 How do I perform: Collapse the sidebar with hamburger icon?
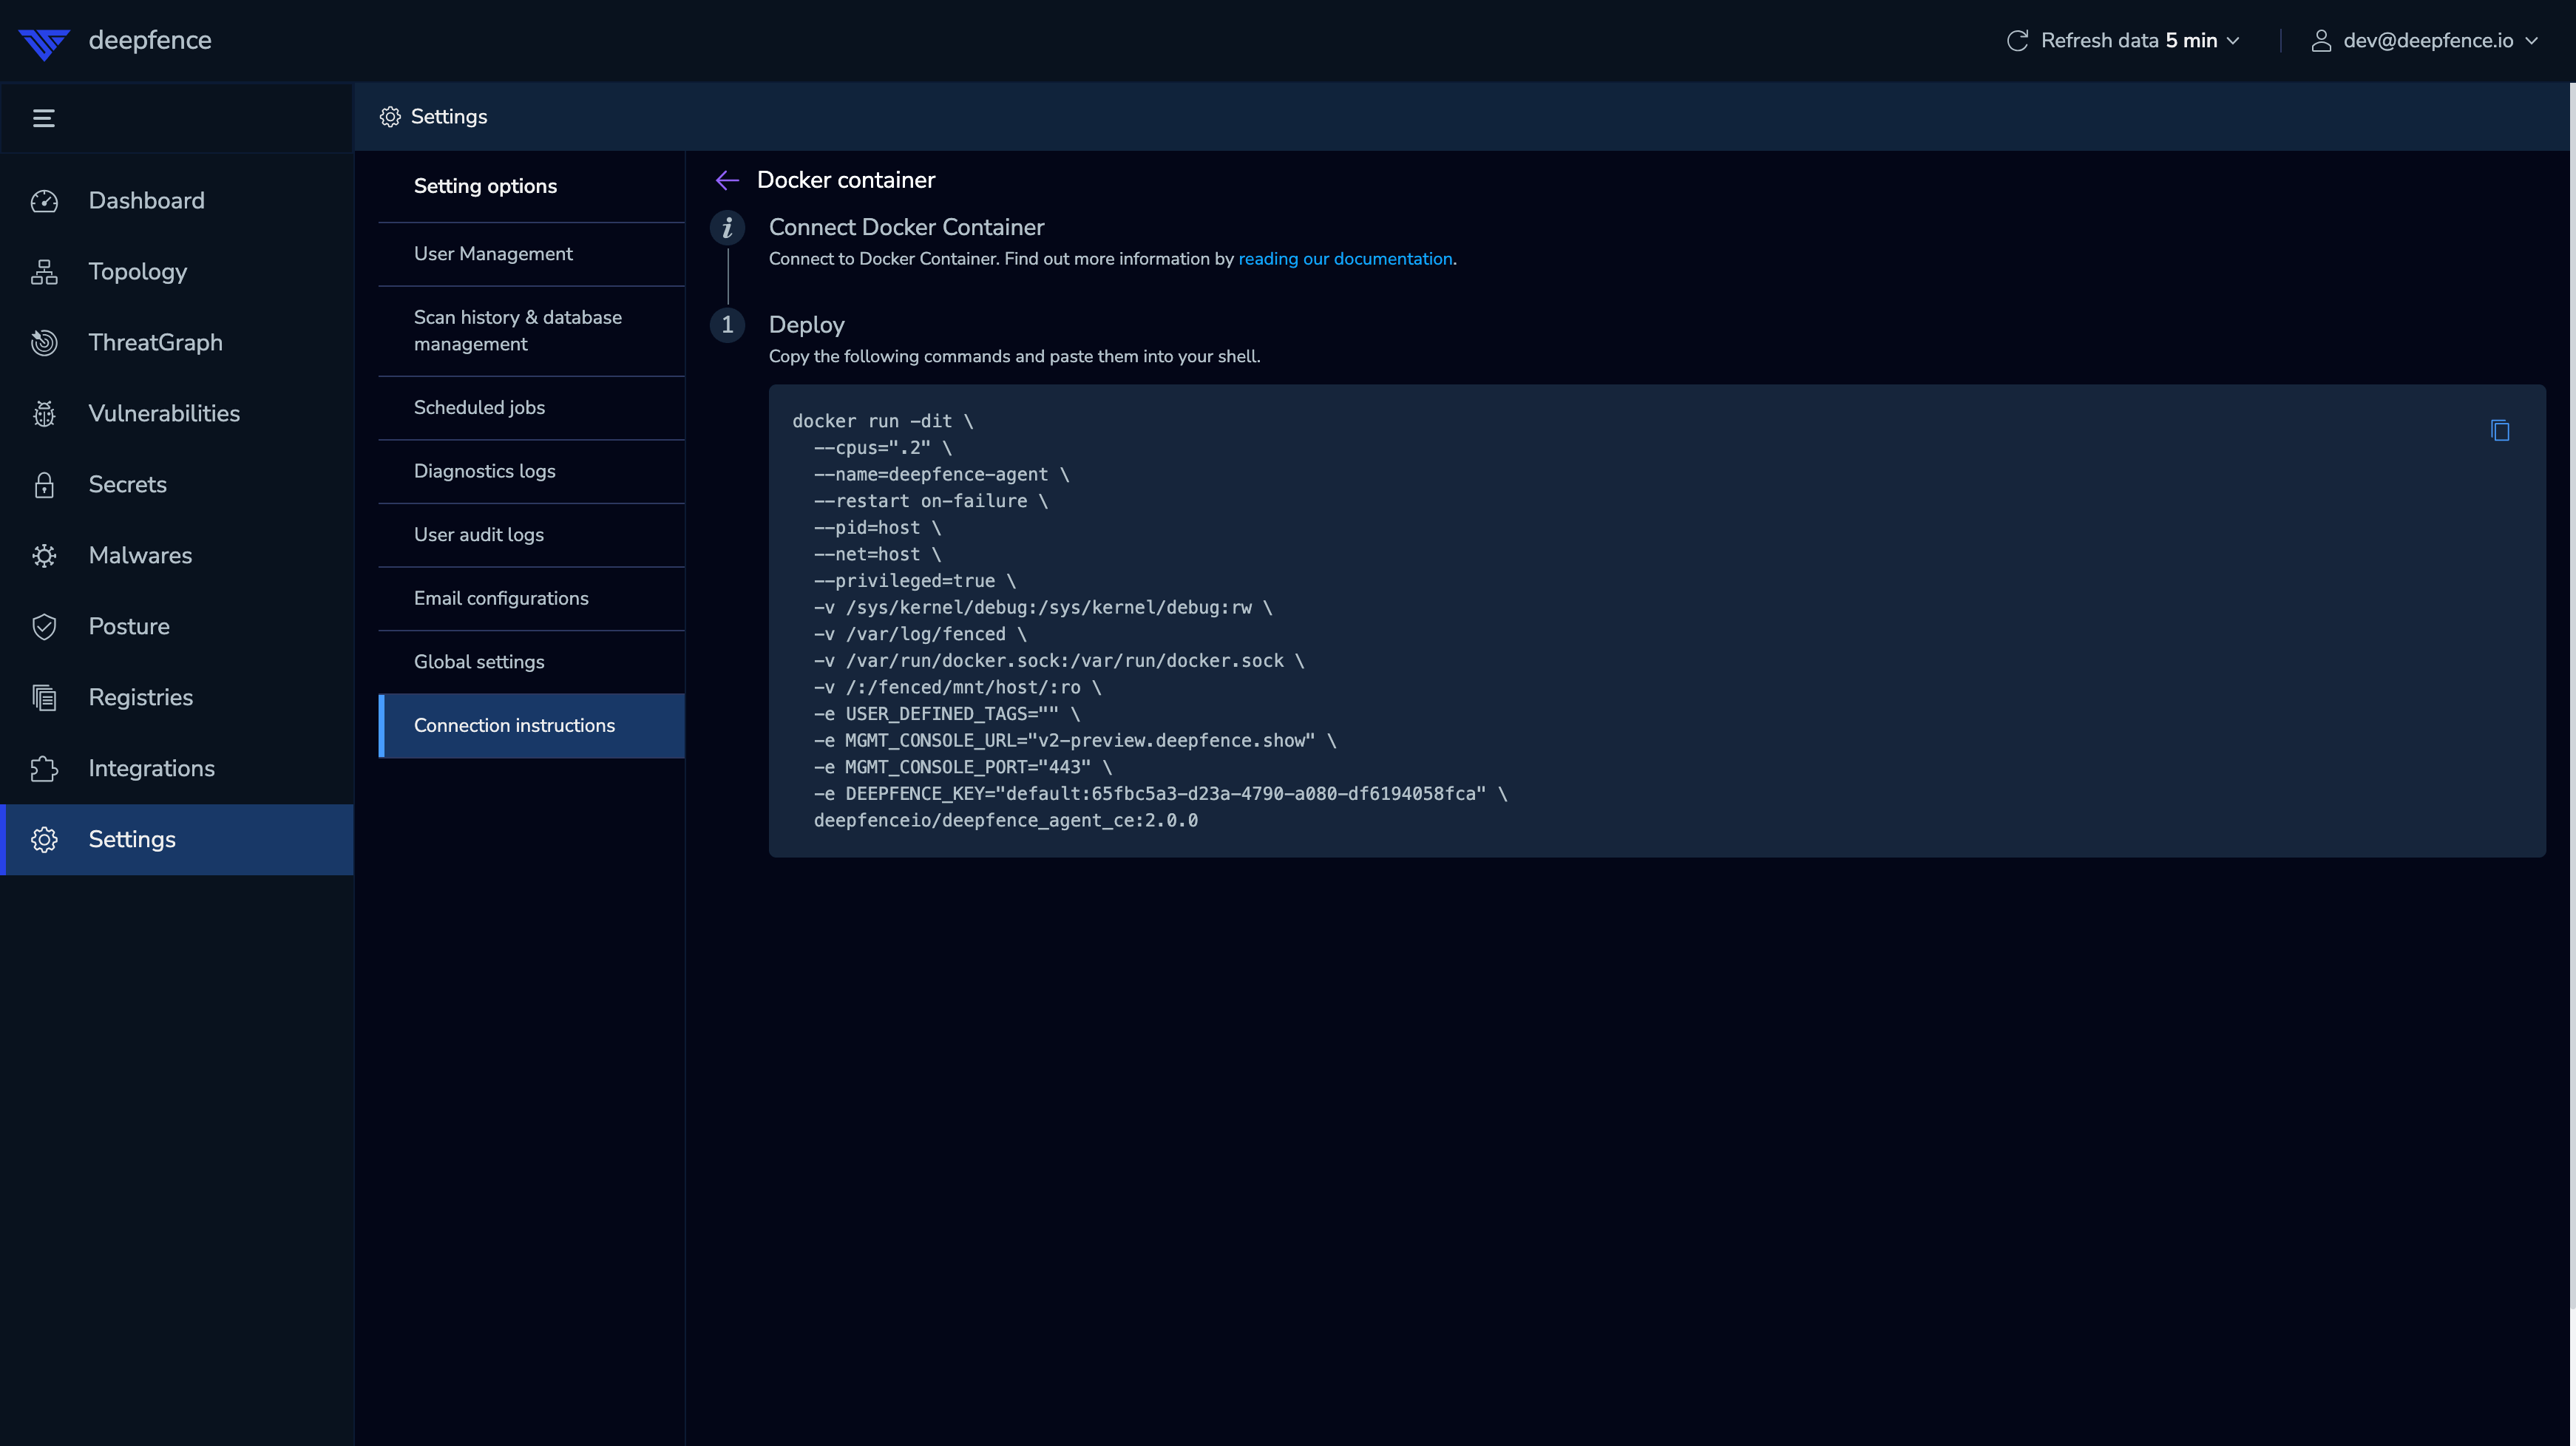pos(44,118)
